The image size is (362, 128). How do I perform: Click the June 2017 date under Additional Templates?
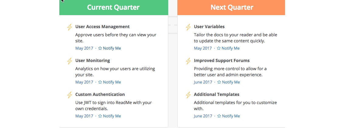pyautogui.click(x=203, y=116)
